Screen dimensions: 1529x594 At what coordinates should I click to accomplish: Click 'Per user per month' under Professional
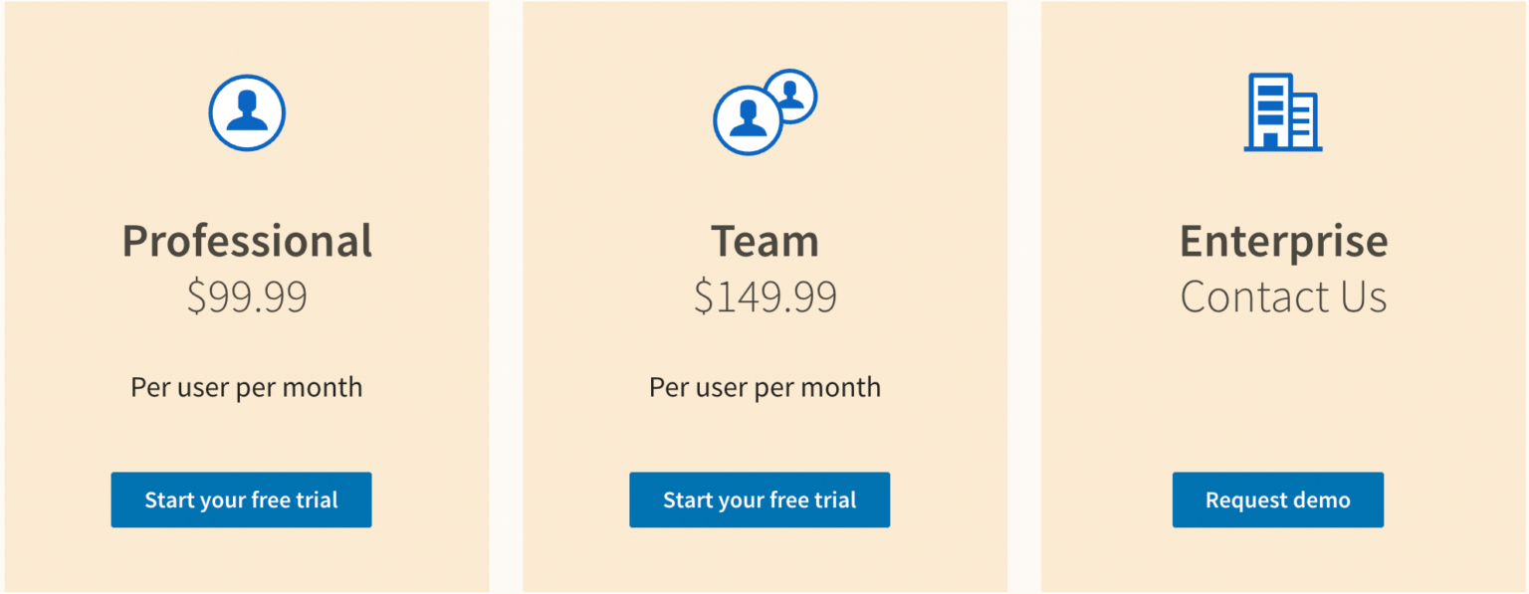click(245, 387)
